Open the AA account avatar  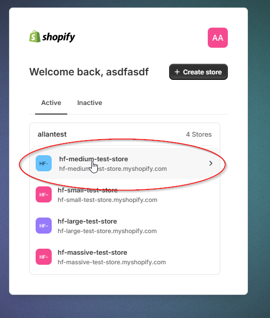(217, 38)
